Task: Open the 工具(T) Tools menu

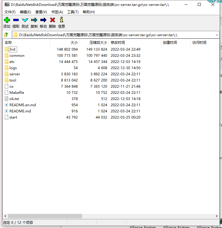Action: click(x=73, y=12)
